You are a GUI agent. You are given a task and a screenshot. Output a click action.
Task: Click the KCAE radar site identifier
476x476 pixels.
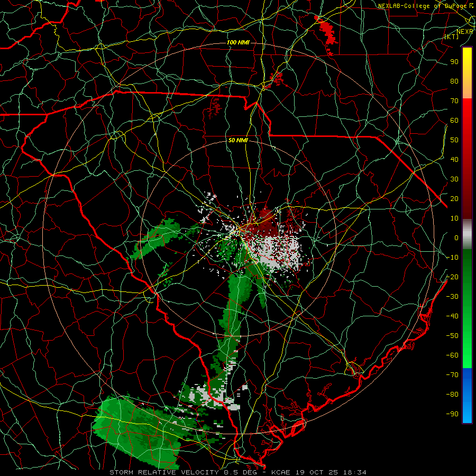[x=281, y=472]
